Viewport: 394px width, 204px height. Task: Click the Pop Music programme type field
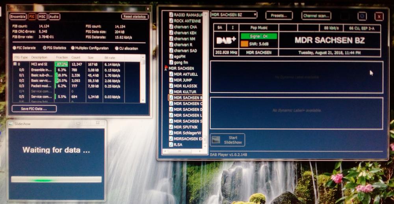click(259, 28)
